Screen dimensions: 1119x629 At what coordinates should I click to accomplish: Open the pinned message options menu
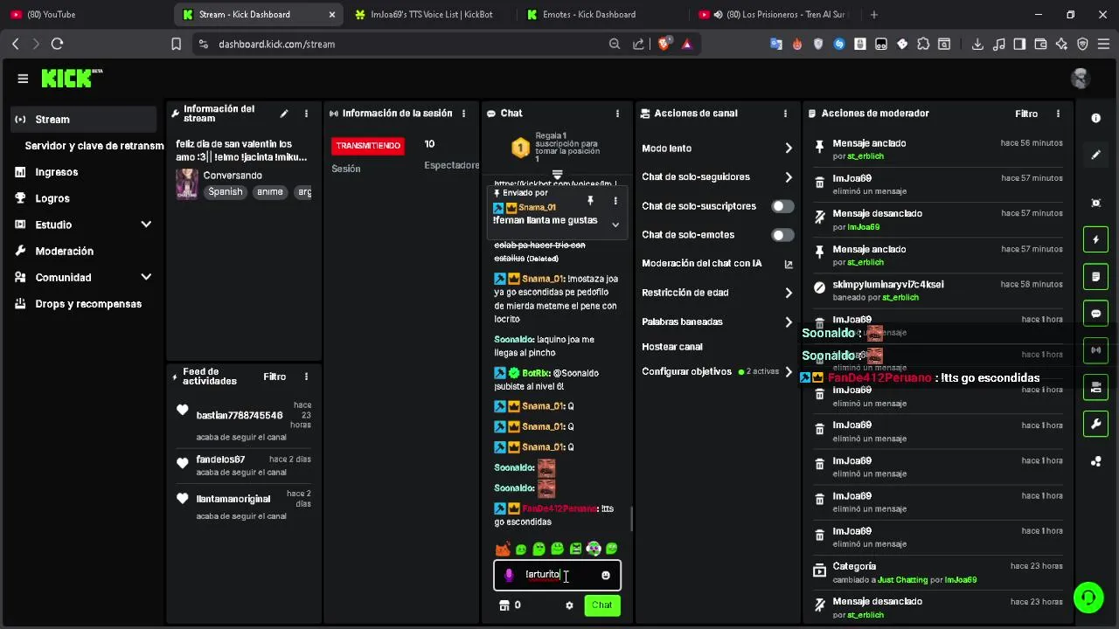click(615, 201)
